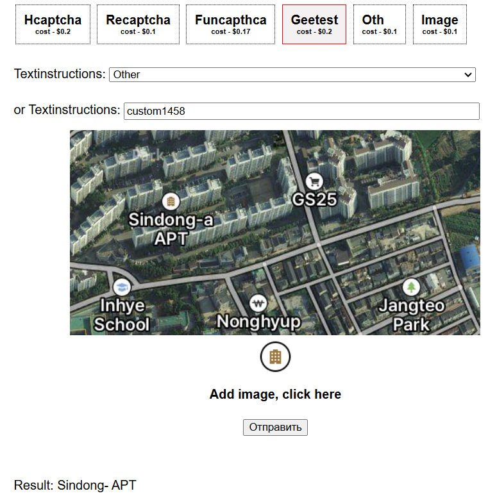Click the building reference icon below the map

point(275,356)
